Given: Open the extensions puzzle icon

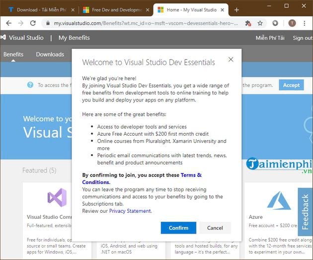Looking at the screenshot, I should tap(248, 23).
